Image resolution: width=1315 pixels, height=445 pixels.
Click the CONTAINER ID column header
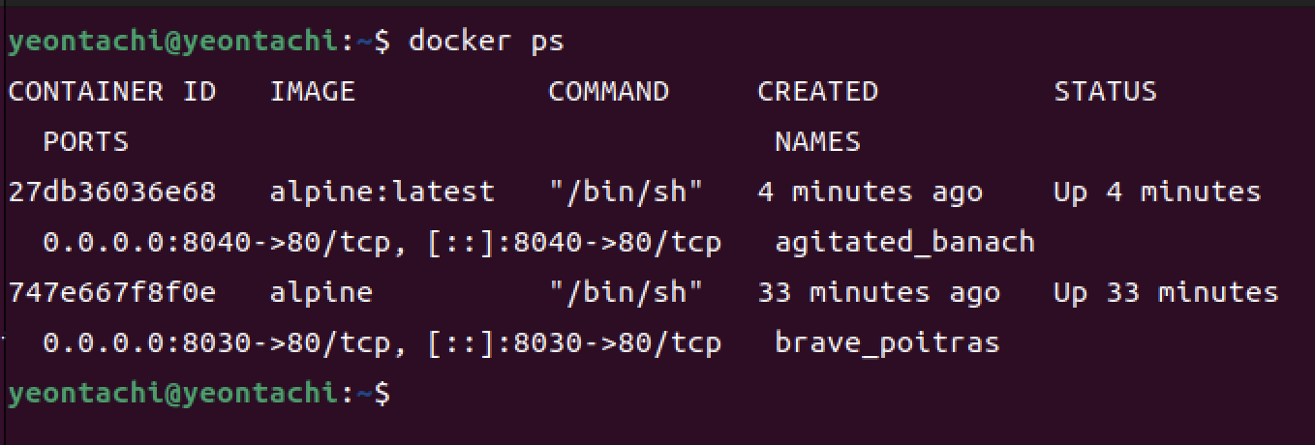112,92
